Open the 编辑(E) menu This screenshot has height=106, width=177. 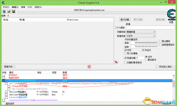point(15,7)
